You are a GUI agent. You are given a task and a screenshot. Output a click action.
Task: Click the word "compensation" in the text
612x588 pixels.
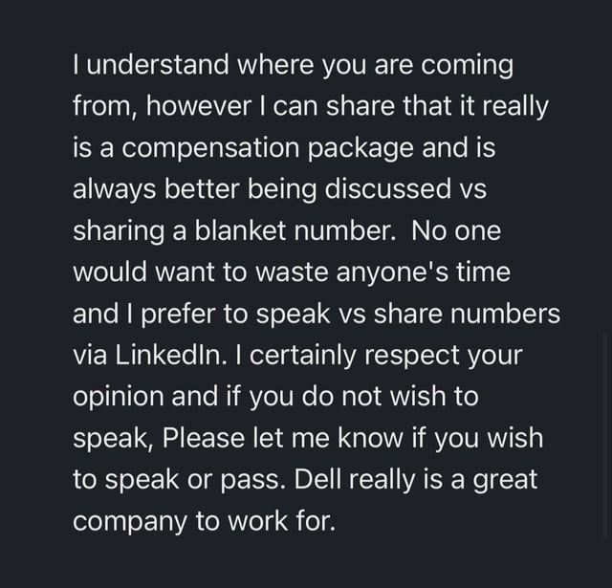pos(210,148)
